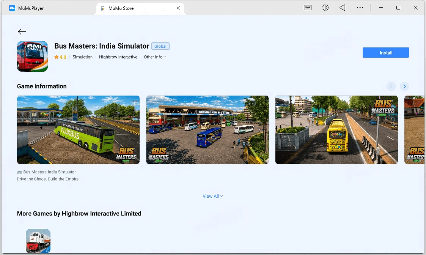Expand description with View All
Viewport: 426px width, 255px height.
click(x=213, y=196)
